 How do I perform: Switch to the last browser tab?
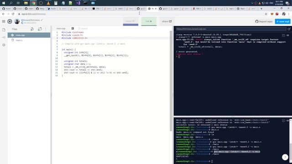[252, 9]
